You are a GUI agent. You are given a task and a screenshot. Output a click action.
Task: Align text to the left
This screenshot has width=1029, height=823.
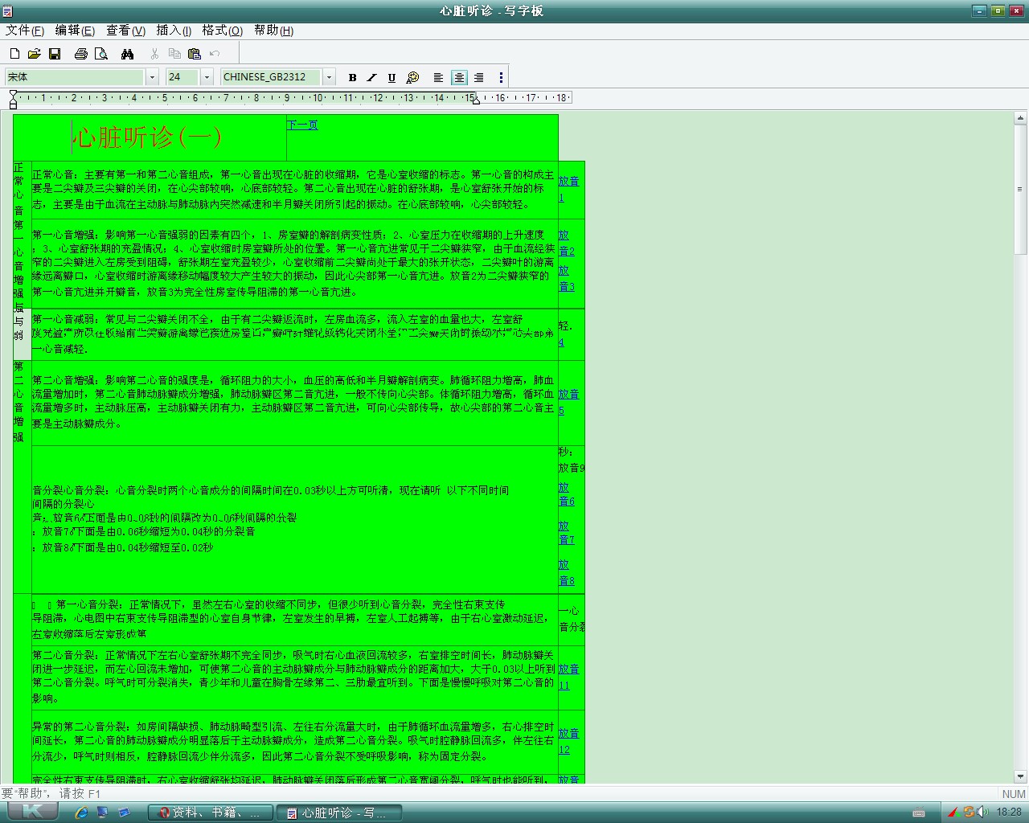pyautogui.click(x=438, y=78)
